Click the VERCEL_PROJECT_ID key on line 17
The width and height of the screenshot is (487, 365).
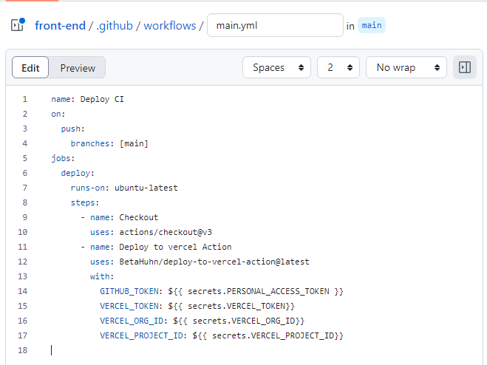click(x=142, y=335)
